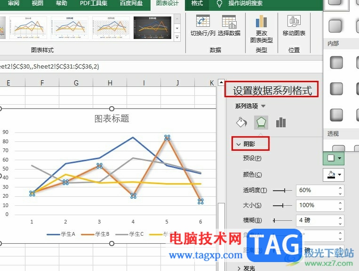
Task: Switch to PDF工具集 tab
Action: click(94, 3)
